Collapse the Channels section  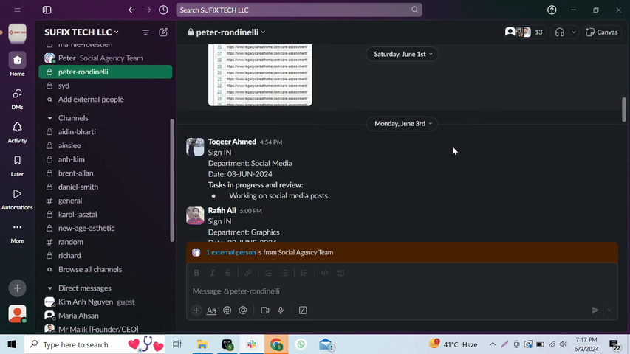coord(49,118)
